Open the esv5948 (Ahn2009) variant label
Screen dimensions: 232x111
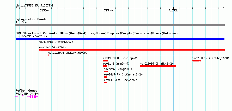[x=52, y=47]
